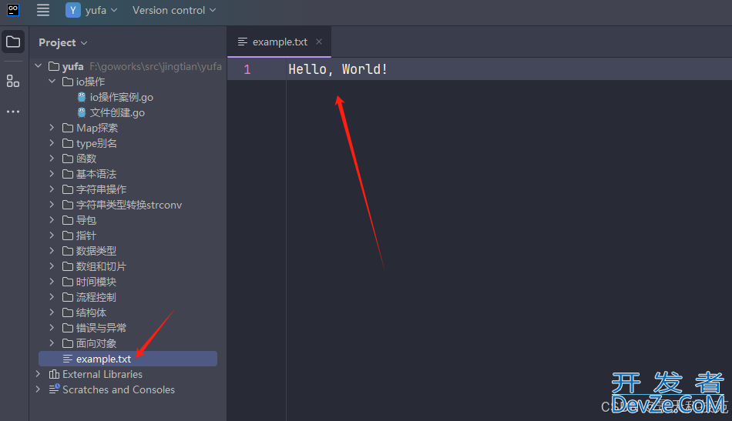This screenshot has width=732, height=421.
Task: Select the 错误与异常 folder name
Action: 101,328
